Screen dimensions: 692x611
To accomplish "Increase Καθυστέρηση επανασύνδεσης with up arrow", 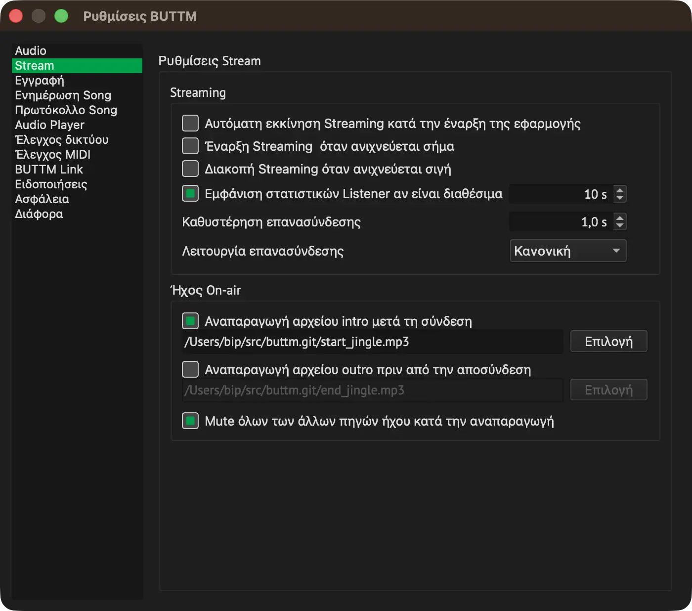I will pyautogui.click(x=620, y=218).
